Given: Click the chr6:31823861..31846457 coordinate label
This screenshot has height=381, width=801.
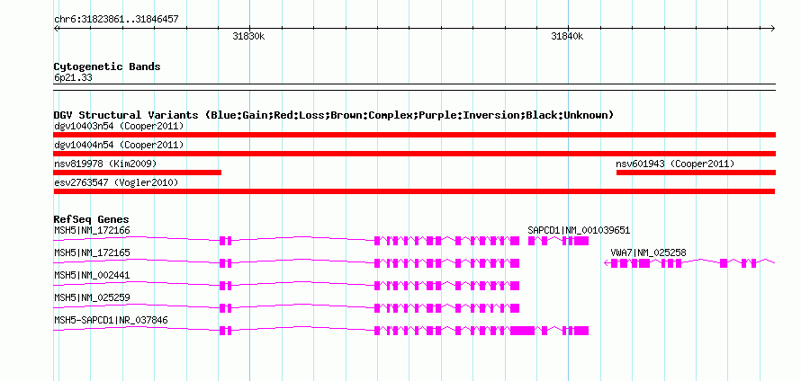Looking at the screenshot, I should point(116,20).
